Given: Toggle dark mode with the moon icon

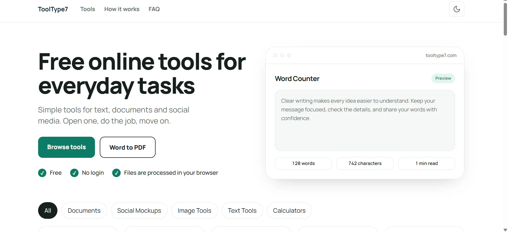Looking at the screenshot, I should (x=456, y=9).
